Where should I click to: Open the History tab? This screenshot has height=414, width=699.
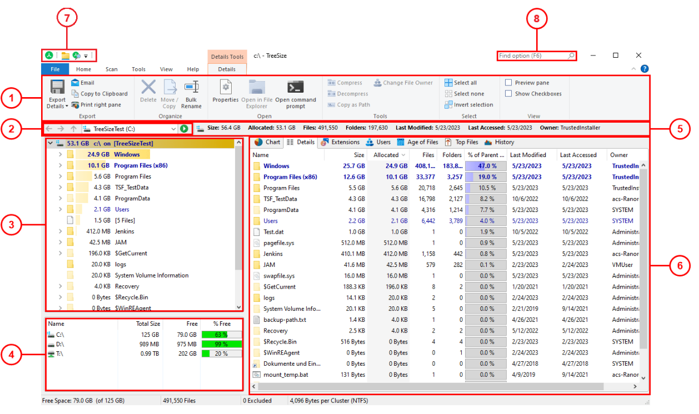click(x=499, y=143)
